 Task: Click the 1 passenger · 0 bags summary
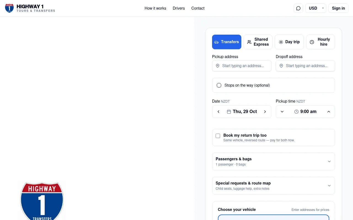coord(231,164)
